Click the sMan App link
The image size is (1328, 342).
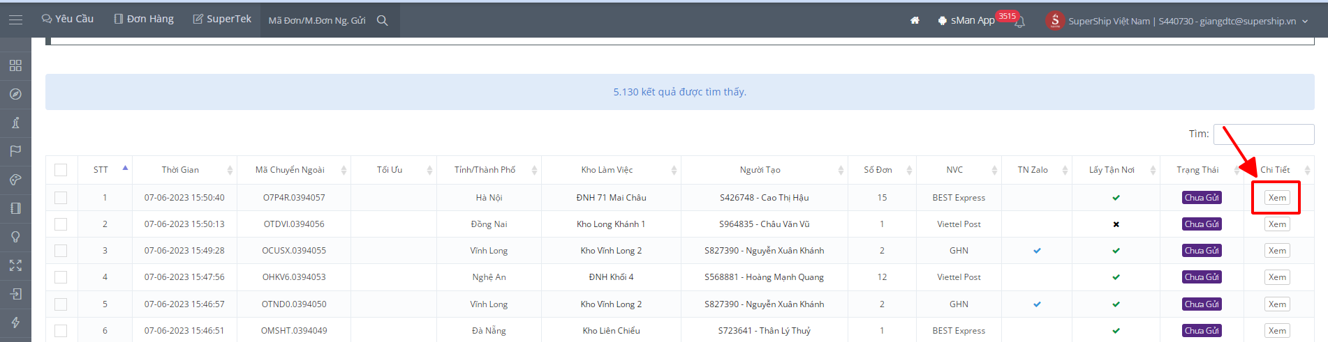(x=966, y=20)
